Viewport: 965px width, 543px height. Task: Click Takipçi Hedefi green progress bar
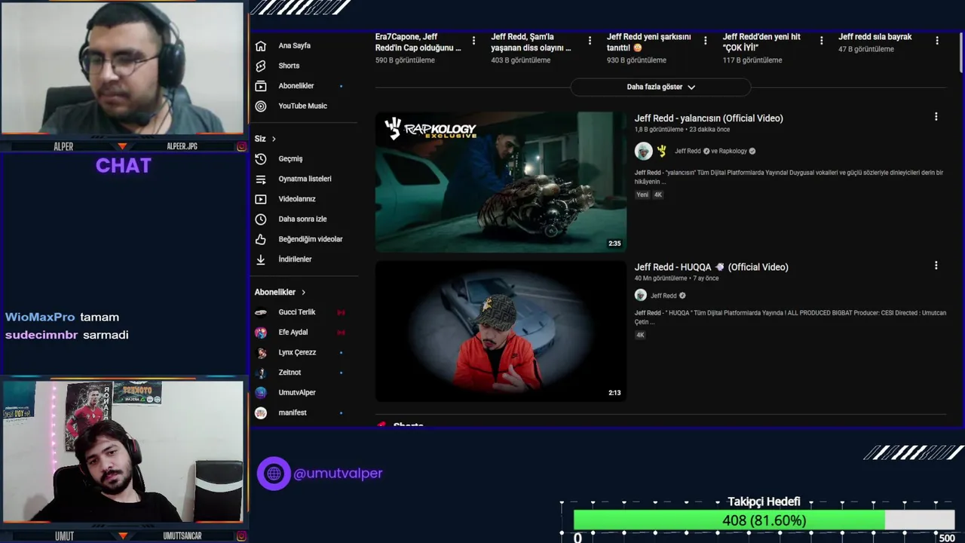coord(729,520)
